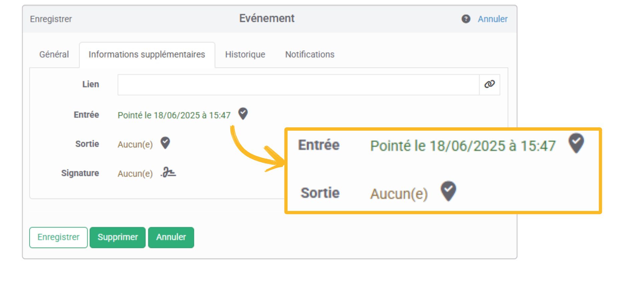Click the Lien field label
Viewport: 641px width, 298px height.
pyautogui.click(x=91, y=84)
